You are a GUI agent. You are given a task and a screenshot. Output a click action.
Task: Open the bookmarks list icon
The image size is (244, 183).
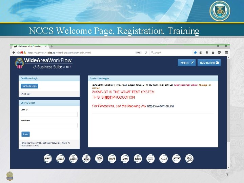[x=201, y=53]
